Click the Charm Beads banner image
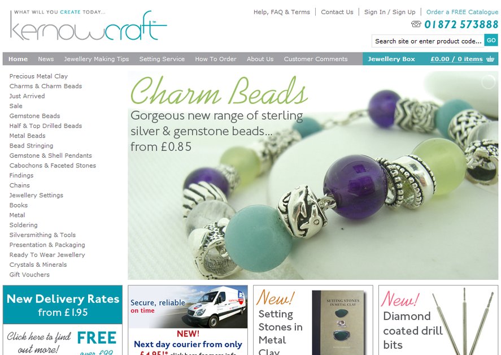 coord(313,175)
